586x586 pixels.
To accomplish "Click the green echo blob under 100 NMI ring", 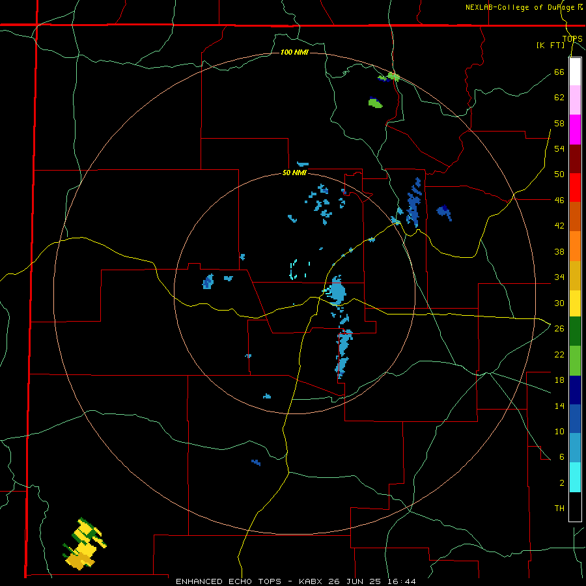I will point(375,102).
